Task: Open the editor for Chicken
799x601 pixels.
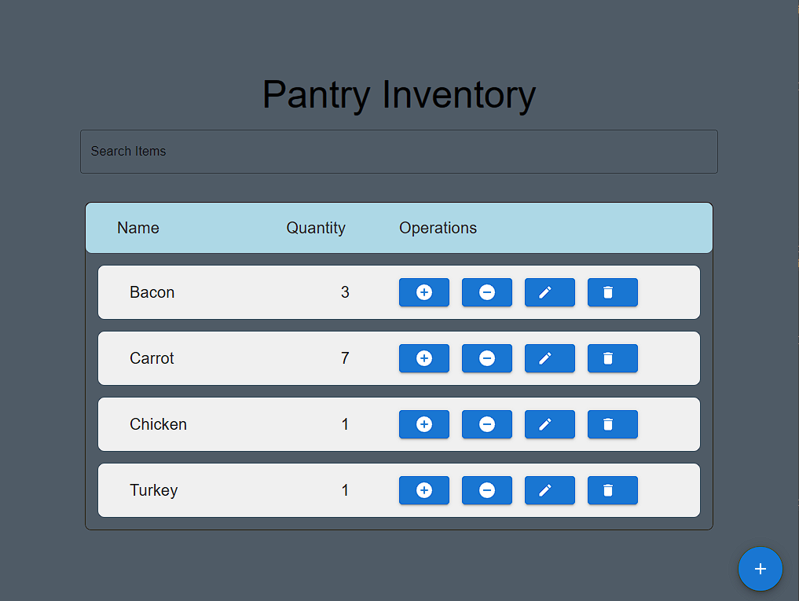Action: (x=550, y=424)
